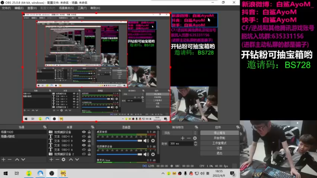This screenshot has width=317, height=178.
Task: Select scene 场景1920
Action: 23,132
